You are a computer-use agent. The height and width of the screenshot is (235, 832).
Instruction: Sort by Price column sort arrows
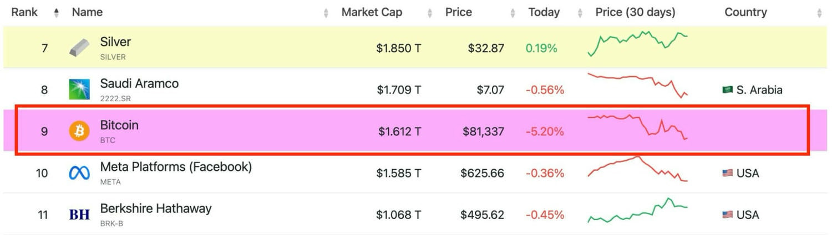click(x=512, y=13)
